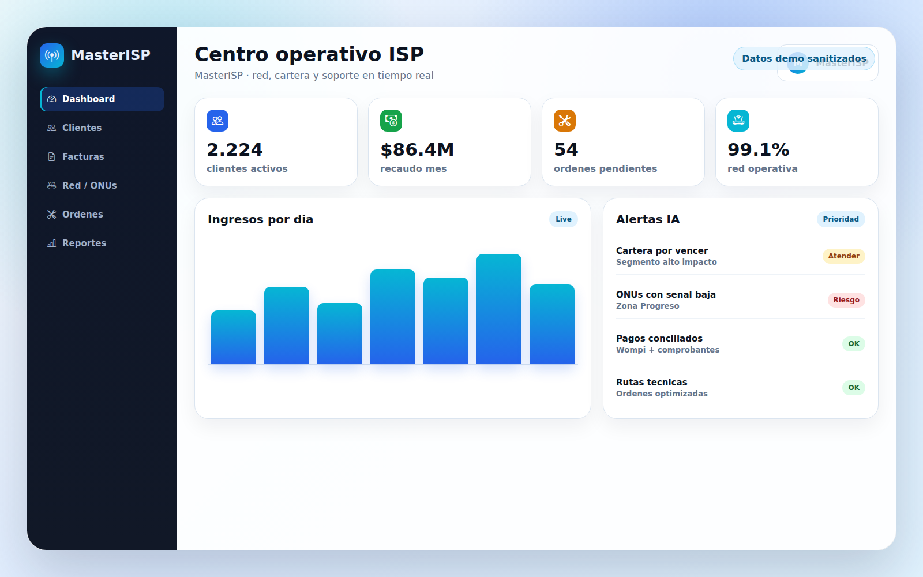Click the Pagos conciliados alert title
Viewport: 923px width, 577px height.
[x=659, y=339]
